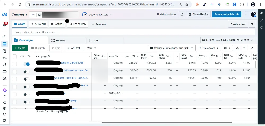Screen dimensions: 265x126
Task: Open the edit pencil icon on right rail
Action: point(262,20)
